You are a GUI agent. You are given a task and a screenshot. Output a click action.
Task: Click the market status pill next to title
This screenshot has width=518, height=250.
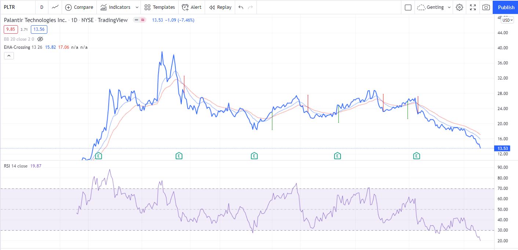[x=139, y=20]
